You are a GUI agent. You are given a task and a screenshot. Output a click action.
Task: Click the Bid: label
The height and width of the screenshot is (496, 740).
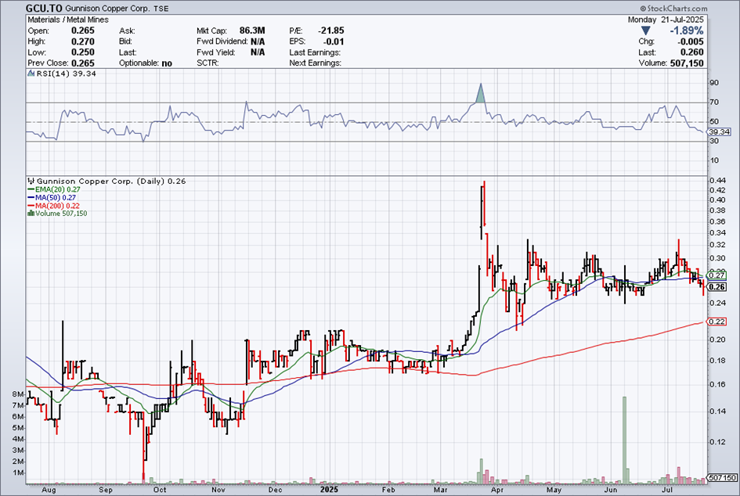pyautogui.click(x=125, y=41)
